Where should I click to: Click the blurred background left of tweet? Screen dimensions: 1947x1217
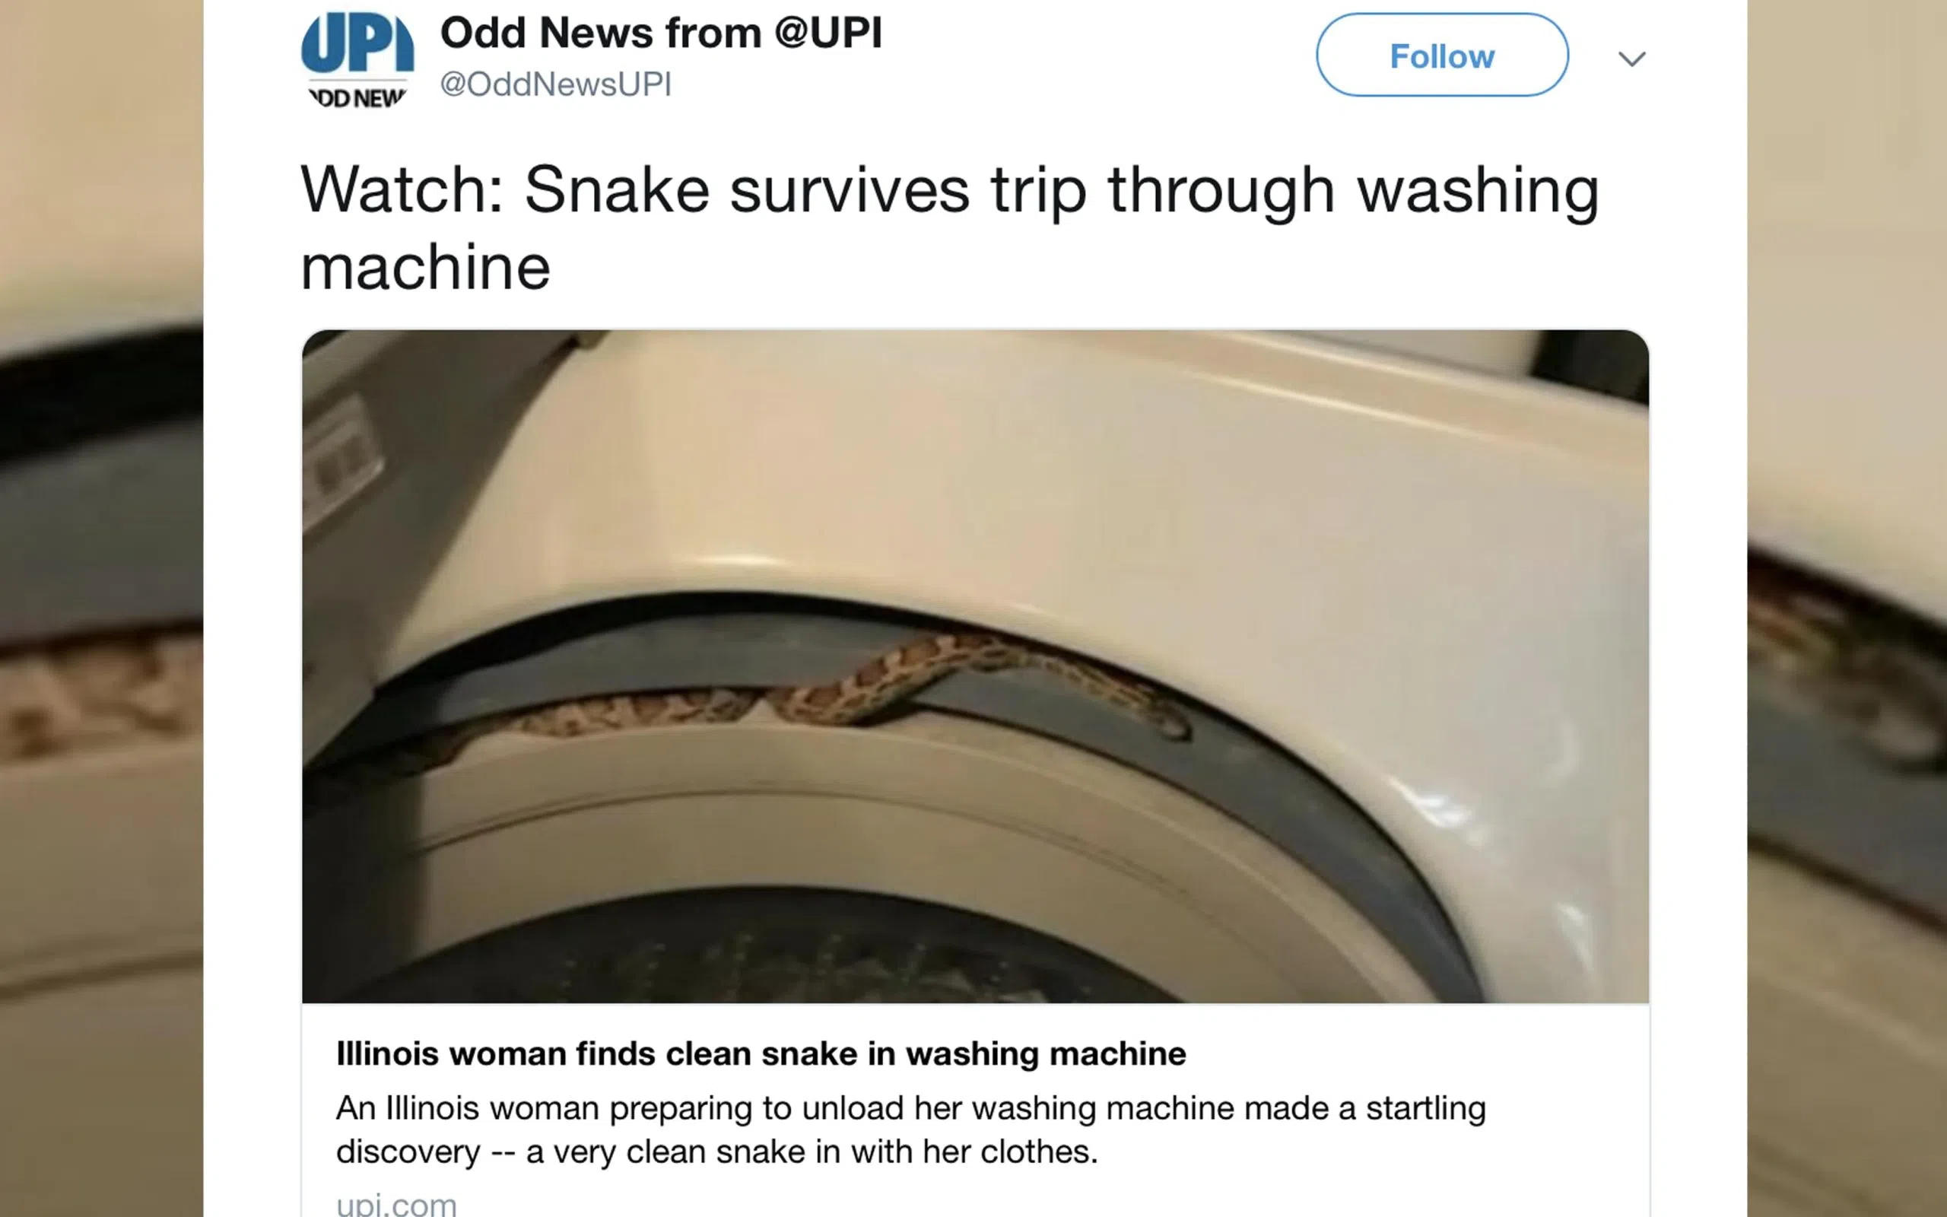[101, 608]
